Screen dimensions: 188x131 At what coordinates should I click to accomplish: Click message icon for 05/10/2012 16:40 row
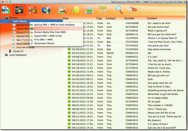[x=69, y=83]
